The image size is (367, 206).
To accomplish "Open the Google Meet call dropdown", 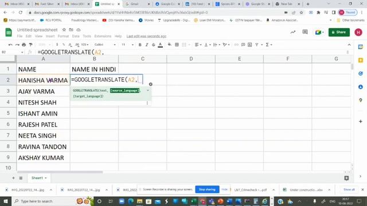I will pyautogui.click(x=319, y=32).
